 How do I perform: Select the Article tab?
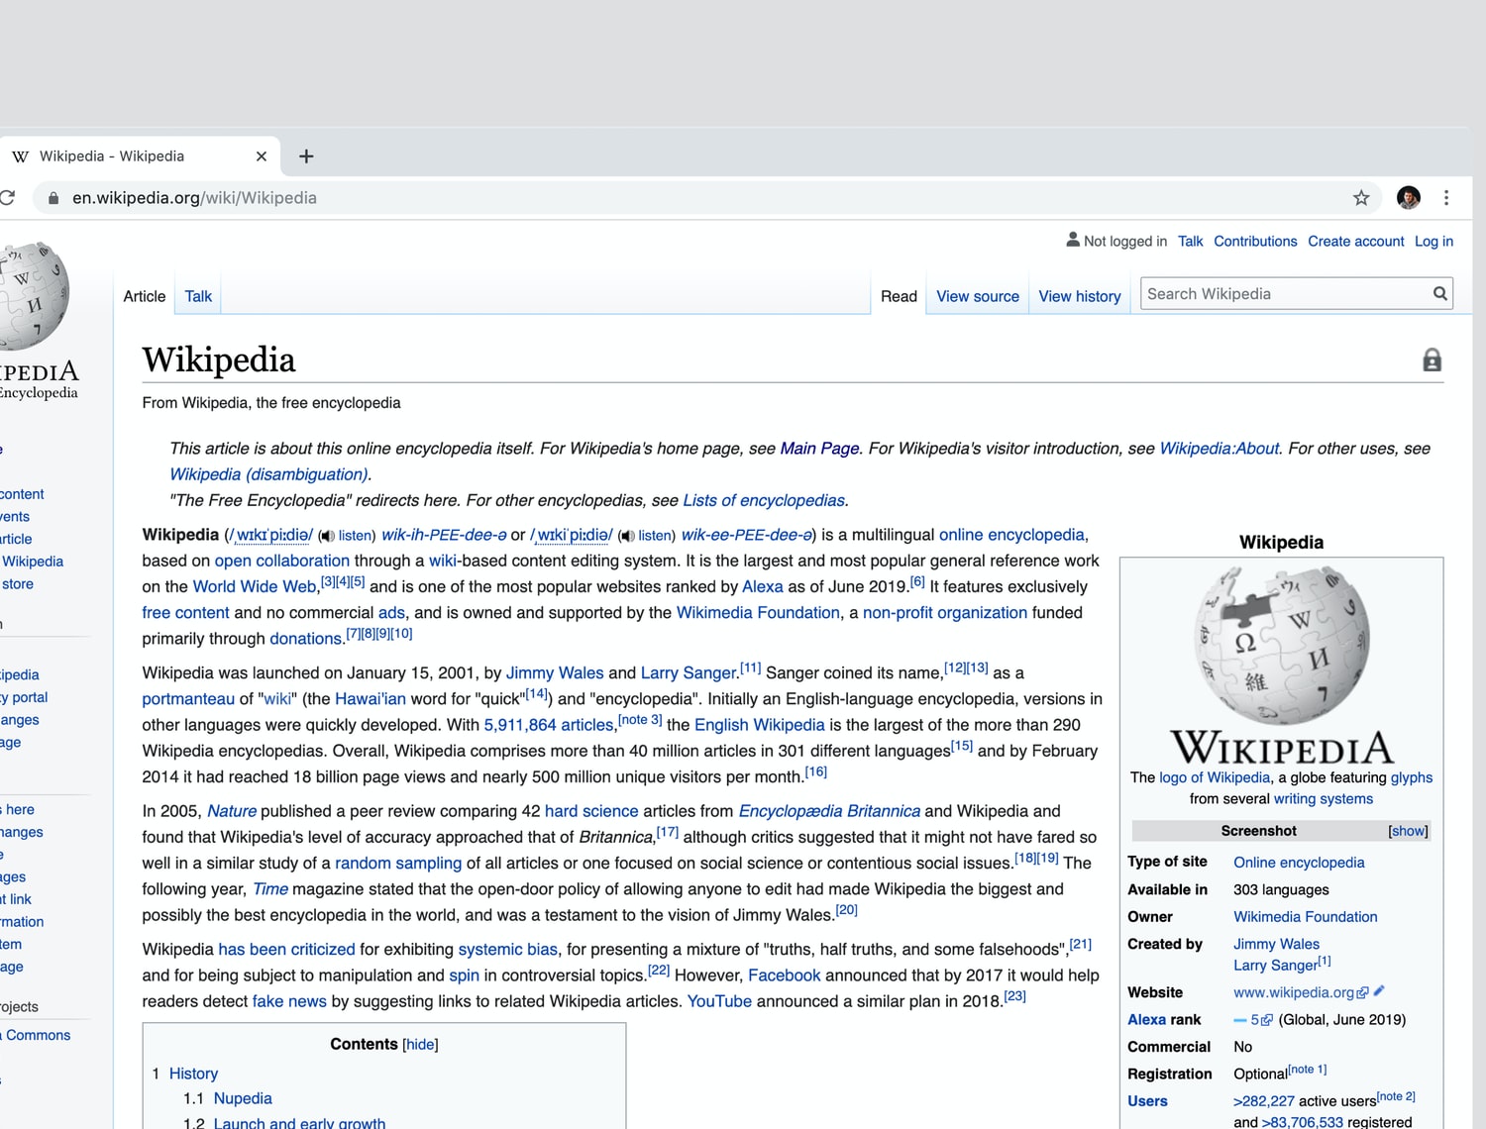point(145,296)
